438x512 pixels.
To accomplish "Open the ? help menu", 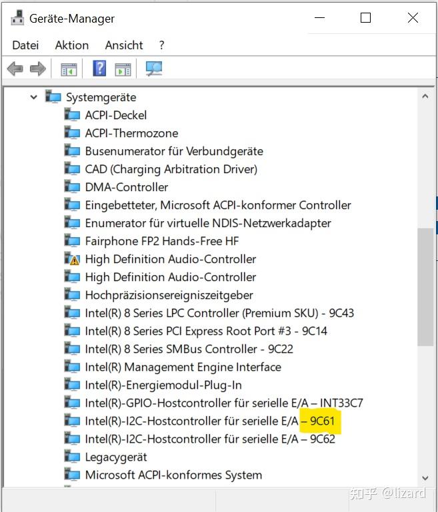I will coord(162,45).
